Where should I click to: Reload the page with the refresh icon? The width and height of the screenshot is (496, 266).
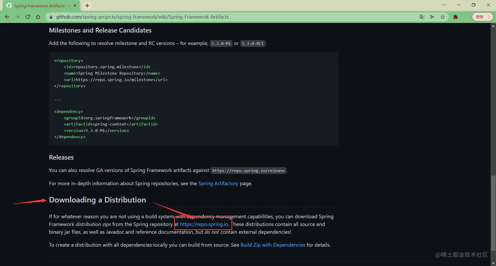click(x=28, y=17)
